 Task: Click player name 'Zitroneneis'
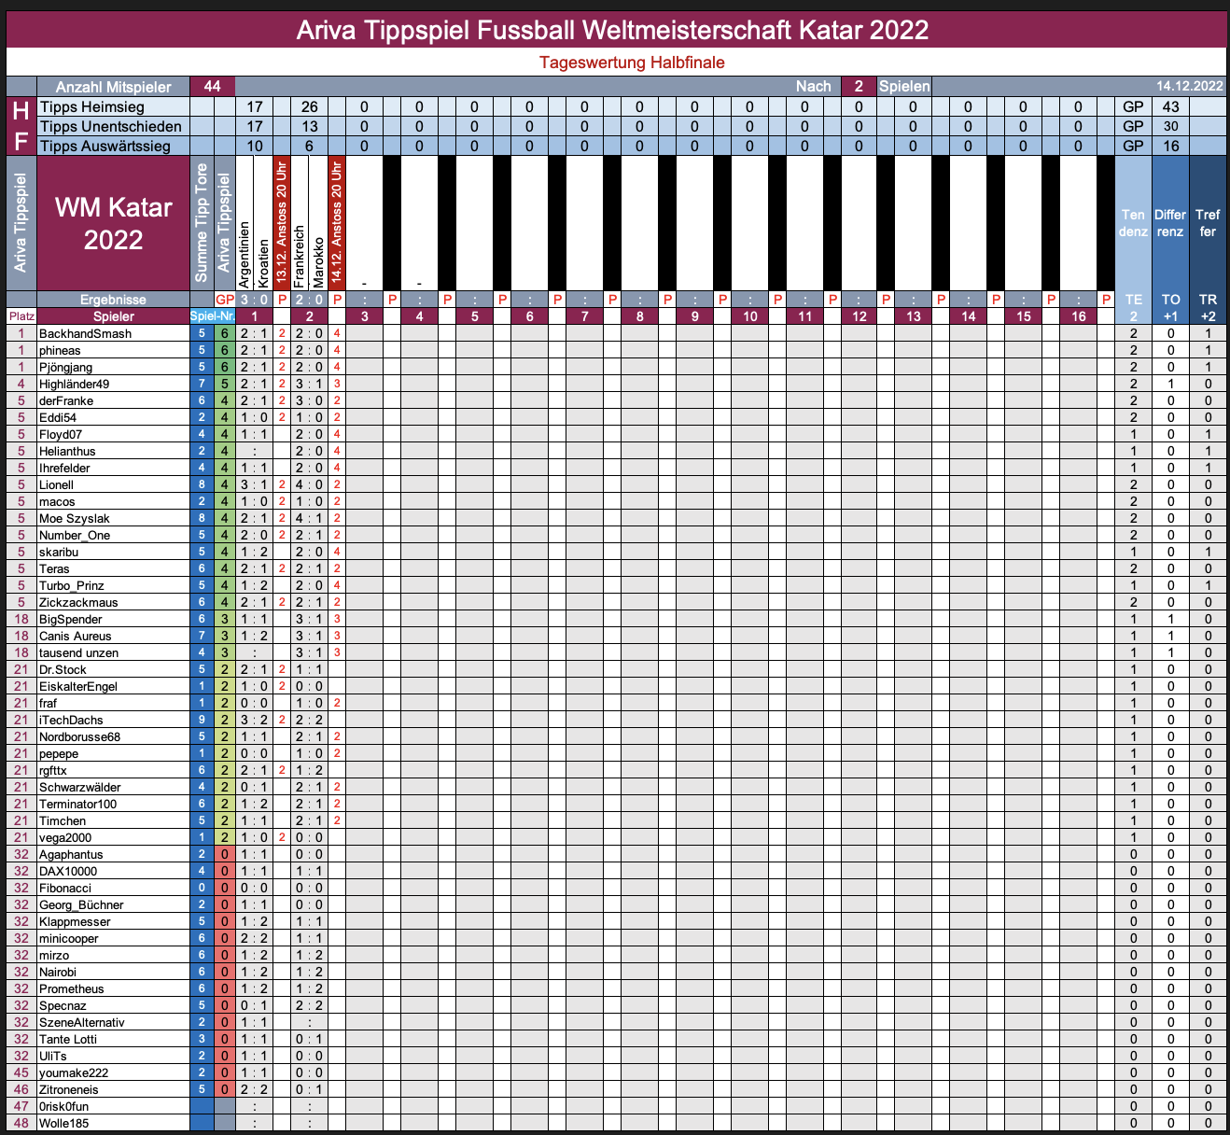[68, 1089]
